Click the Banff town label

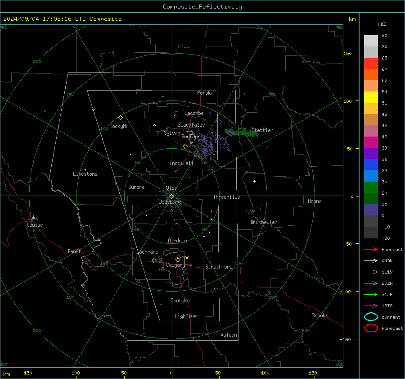click(74, 251)
